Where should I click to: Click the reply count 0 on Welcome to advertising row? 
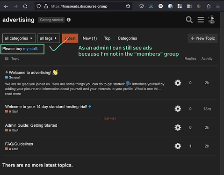pyautogui.click(x=190, y=83)
